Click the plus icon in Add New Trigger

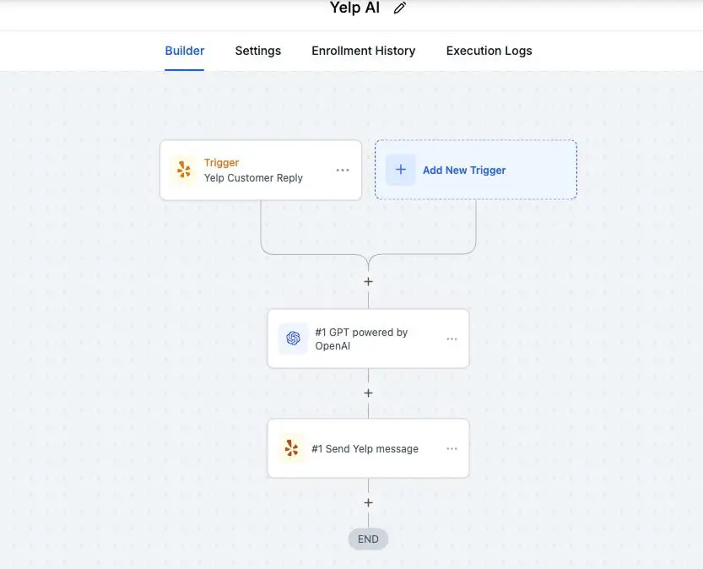click(401, 170)
